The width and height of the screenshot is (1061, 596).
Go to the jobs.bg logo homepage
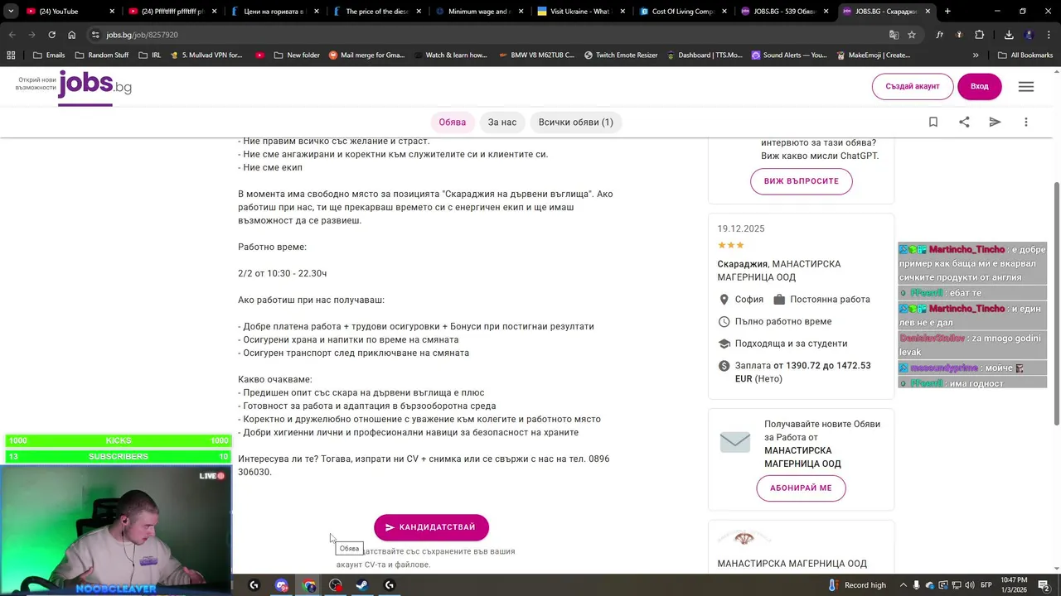(94, 86)
